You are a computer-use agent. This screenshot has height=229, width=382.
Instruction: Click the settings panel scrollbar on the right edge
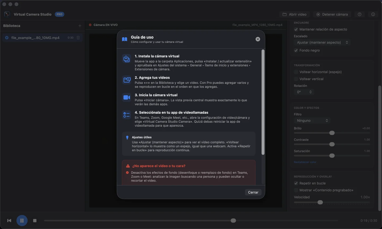coord(380,148)
